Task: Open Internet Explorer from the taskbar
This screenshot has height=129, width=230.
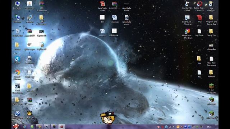Action: pos(25,126)
